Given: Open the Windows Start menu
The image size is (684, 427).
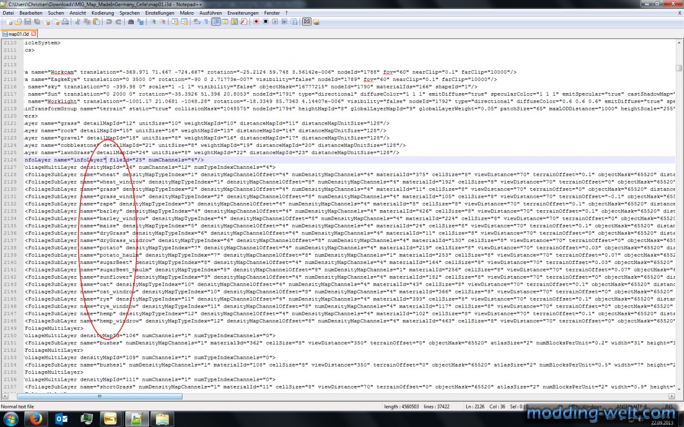Looking at the screenshot, I should (x=11, y=419).
